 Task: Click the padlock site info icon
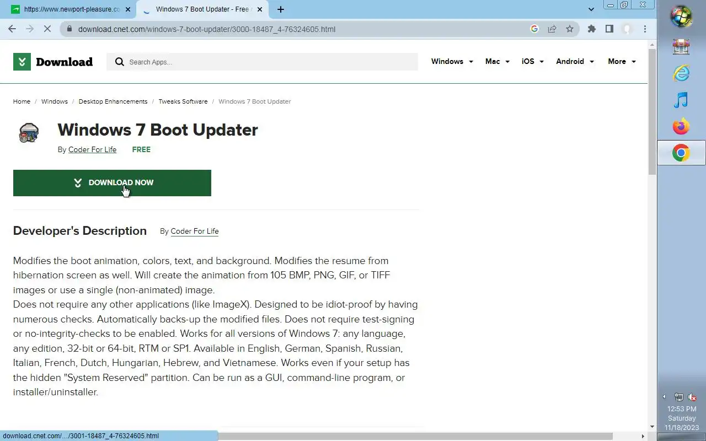tap(69, 29)
